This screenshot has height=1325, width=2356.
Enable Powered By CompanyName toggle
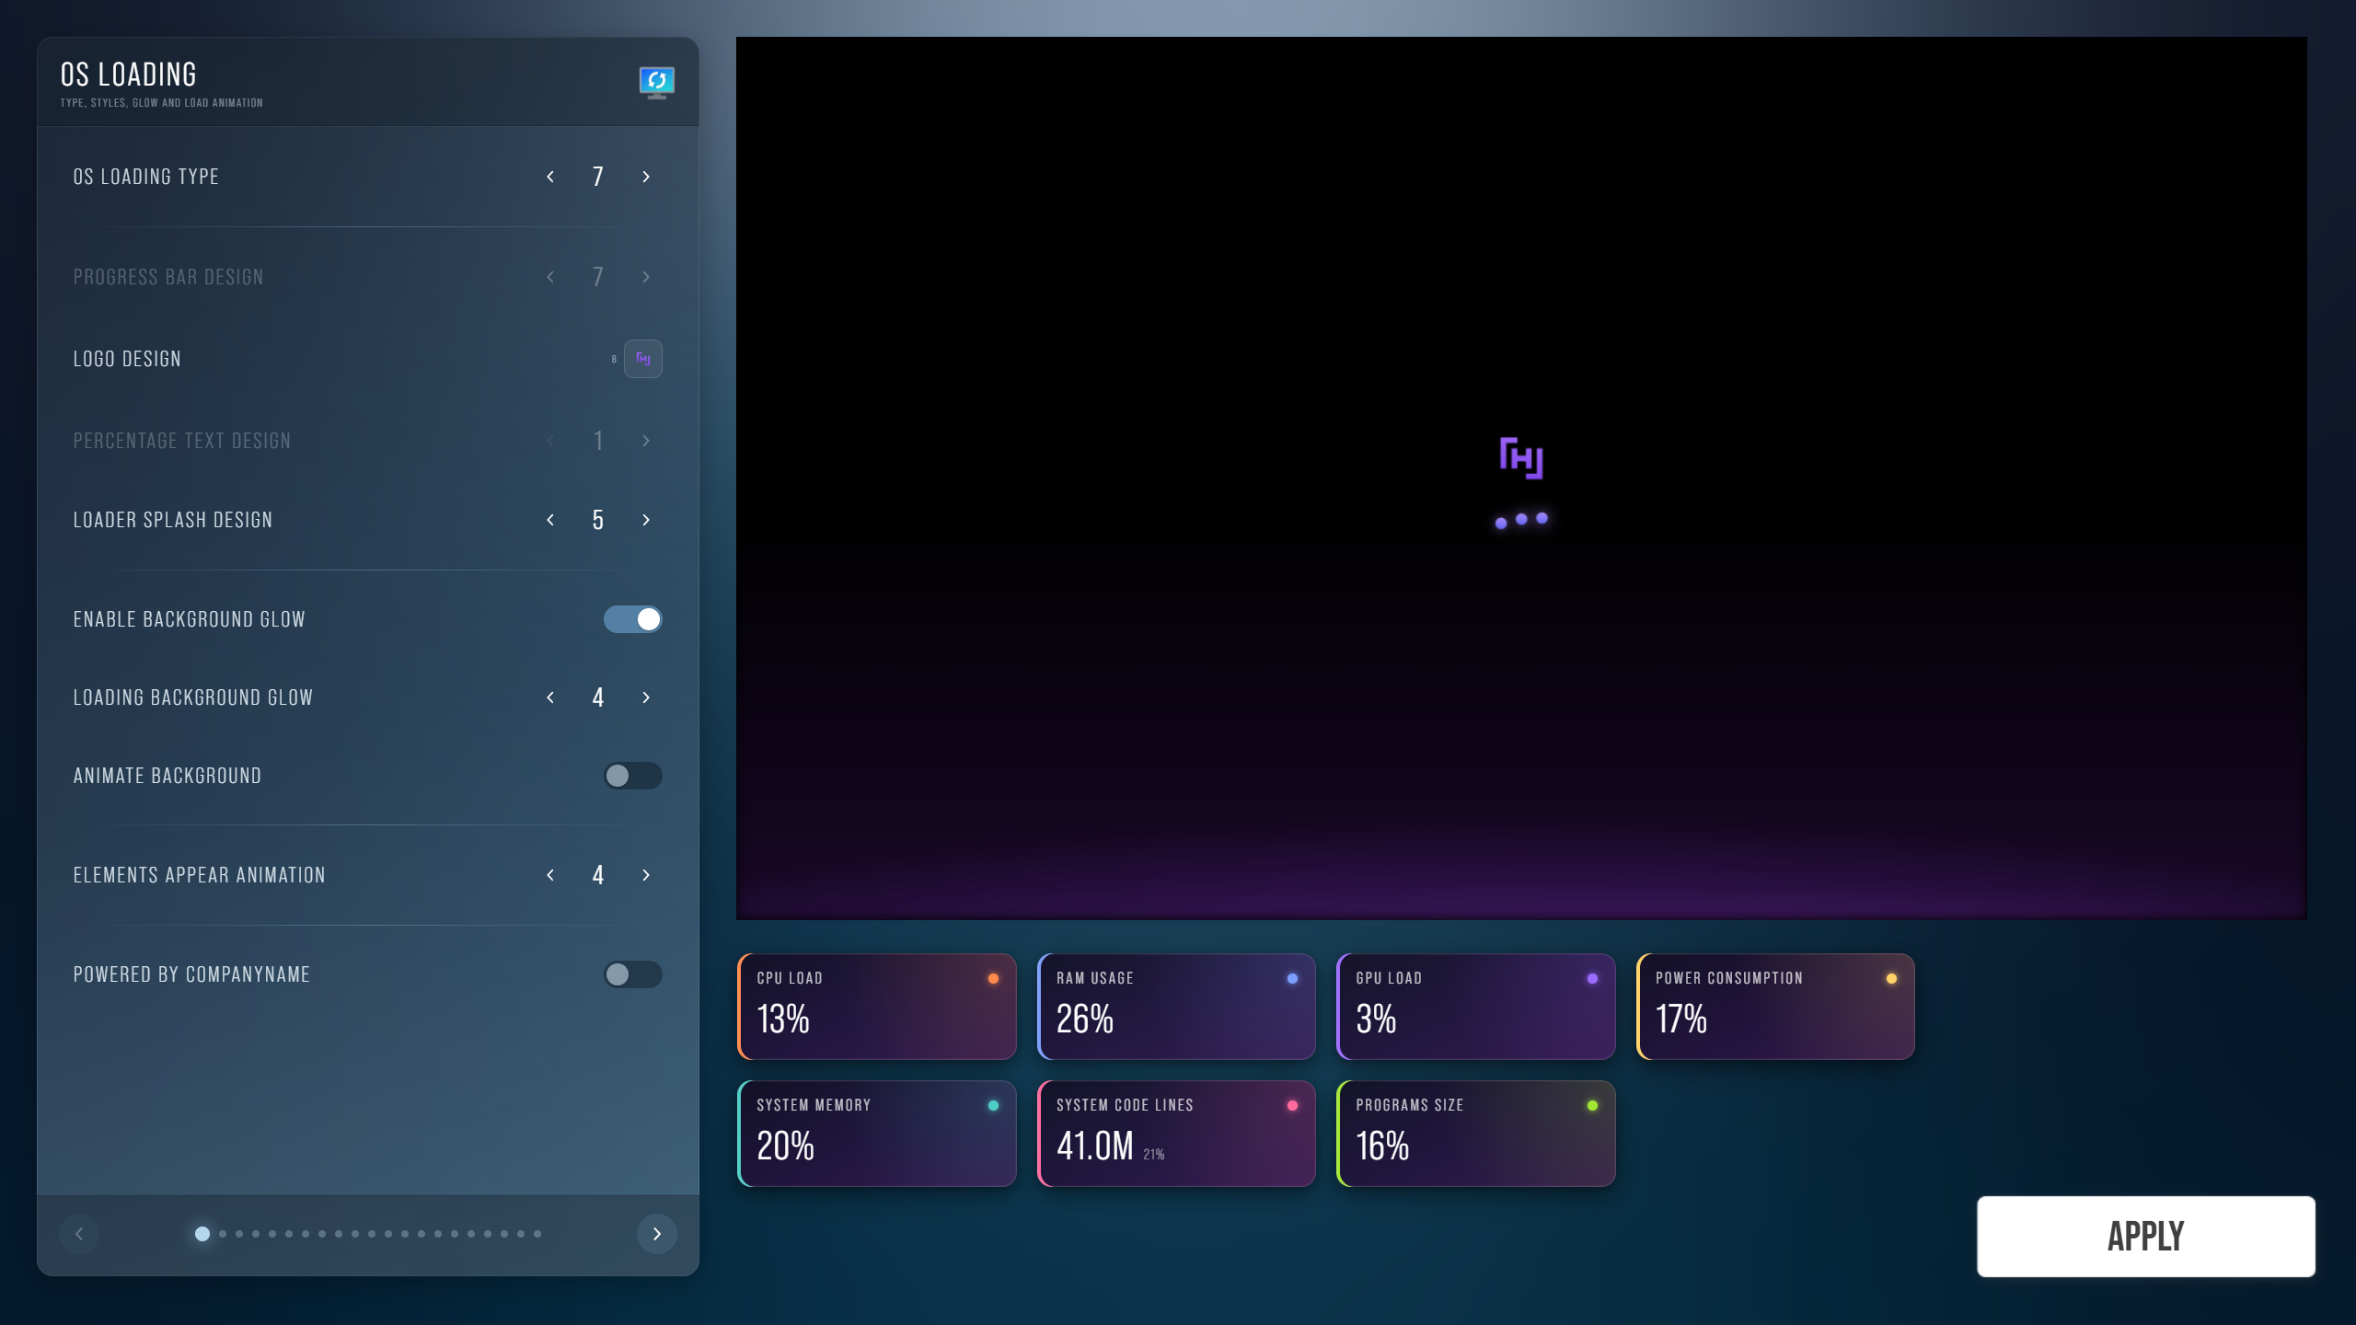(633, 974)
